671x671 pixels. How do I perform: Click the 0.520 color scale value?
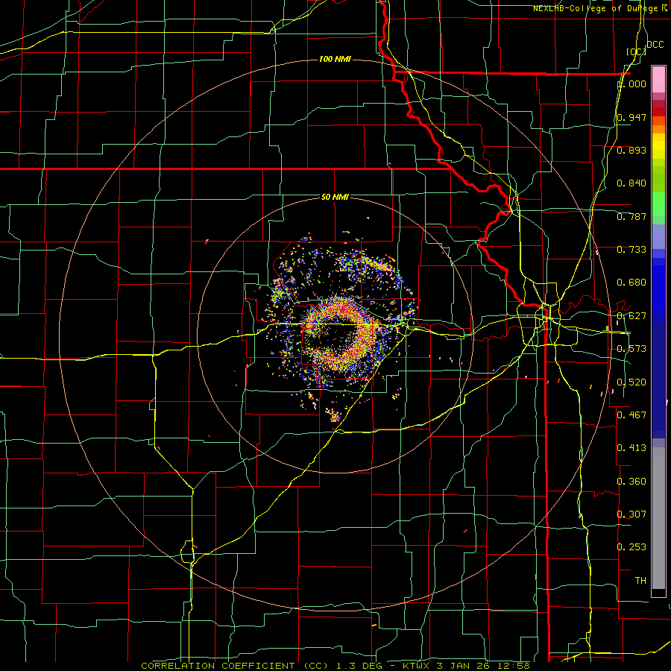(631, 382)
